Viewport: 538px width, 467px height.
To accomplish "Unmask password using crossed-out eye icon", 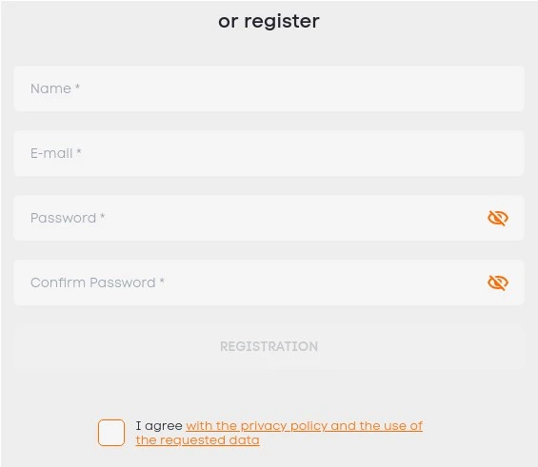I will click(498, 218).
